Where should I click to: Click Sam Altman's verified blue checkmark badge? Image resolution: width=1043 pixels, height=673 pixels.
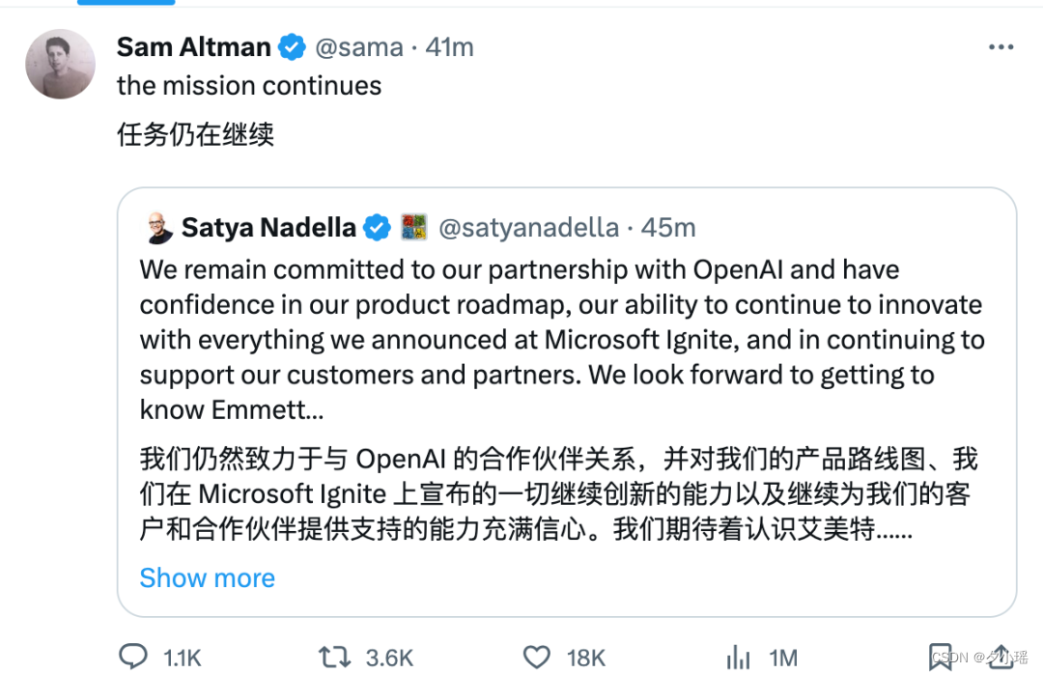click(292, 45)
